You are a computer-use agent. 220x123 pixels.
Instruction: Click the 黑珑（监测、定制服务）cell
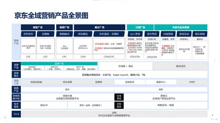[91, 105]
